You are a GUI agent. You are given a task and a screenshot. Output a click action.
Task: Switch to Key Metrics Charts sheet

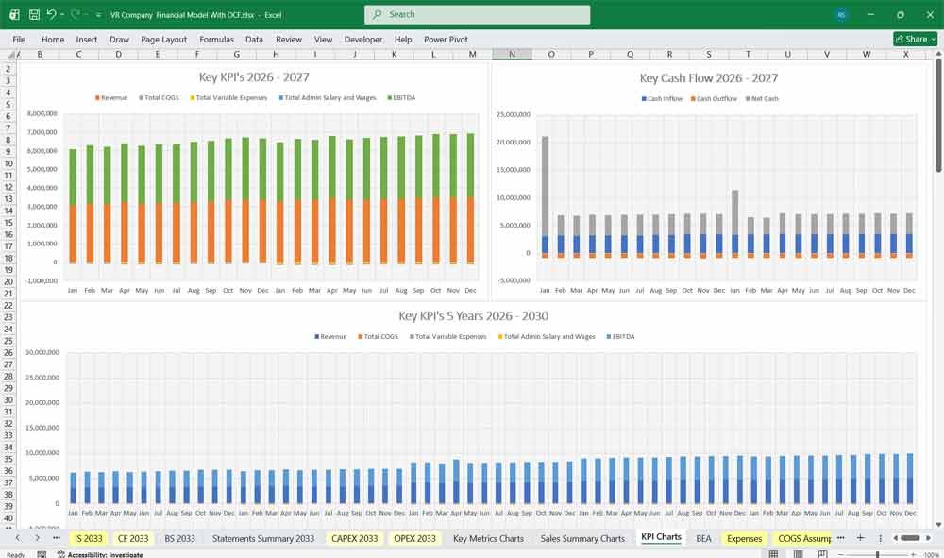(488, 538)
